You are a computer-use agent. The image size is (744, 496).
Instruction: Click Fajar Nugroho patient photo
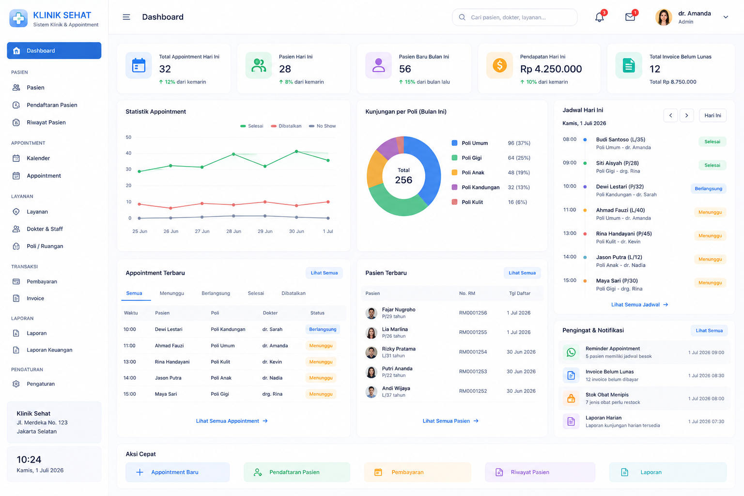[372, 313]
